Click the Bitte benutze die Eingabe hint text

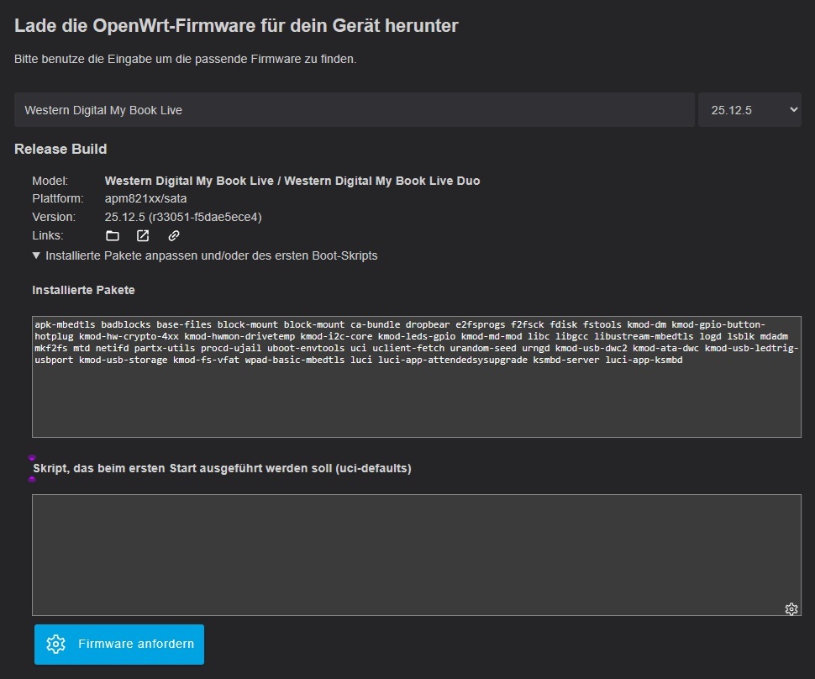185,60
